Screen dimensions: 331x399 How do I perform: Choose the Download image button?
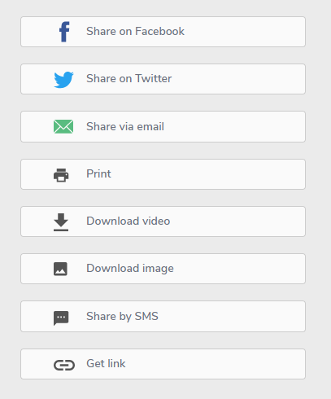(163, 269)
